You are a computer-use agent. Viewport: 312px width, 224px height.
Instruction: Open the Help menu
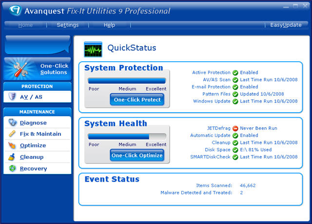click(109, 25)
